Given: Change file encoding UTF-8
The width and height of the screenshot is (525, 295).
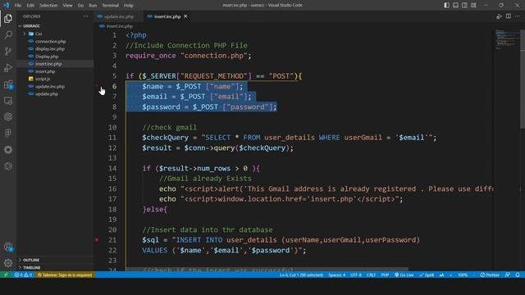Looking at the screenshot, I should (x=356, y=275).
